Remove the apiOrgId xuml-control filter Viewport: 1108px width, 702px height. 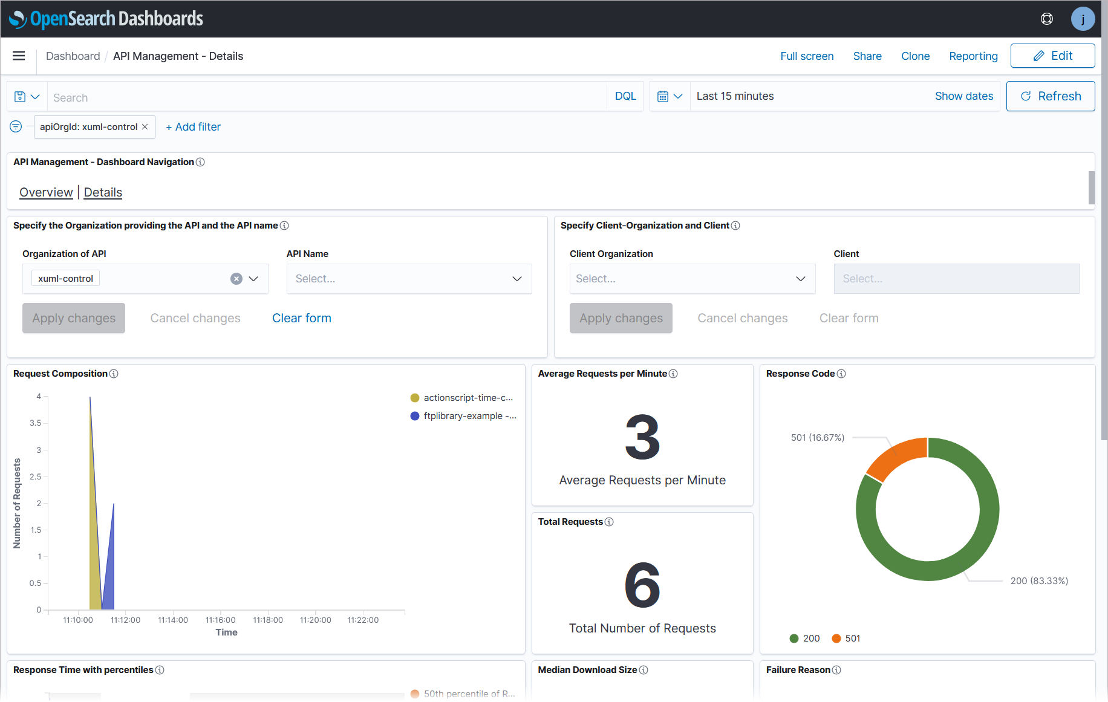click(x=145, y=127)
